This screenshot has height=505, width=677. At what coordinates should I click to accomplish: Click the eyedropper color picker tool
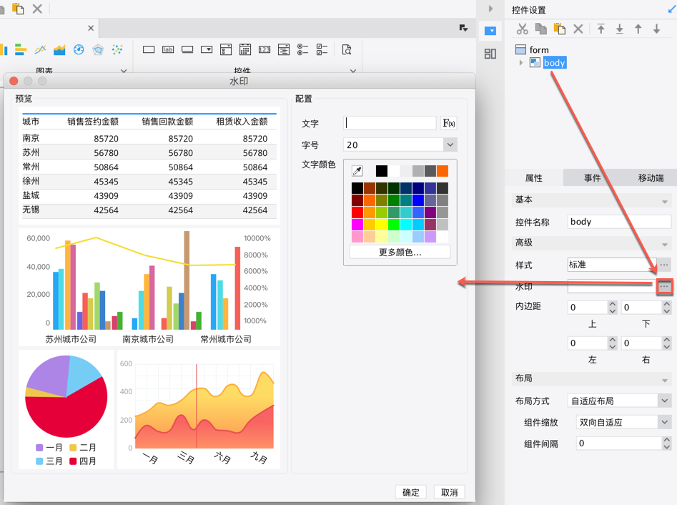(x=357, y=171)
